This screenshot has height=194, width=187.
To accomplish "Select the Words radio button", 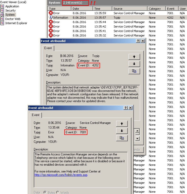I will [58, 192].
